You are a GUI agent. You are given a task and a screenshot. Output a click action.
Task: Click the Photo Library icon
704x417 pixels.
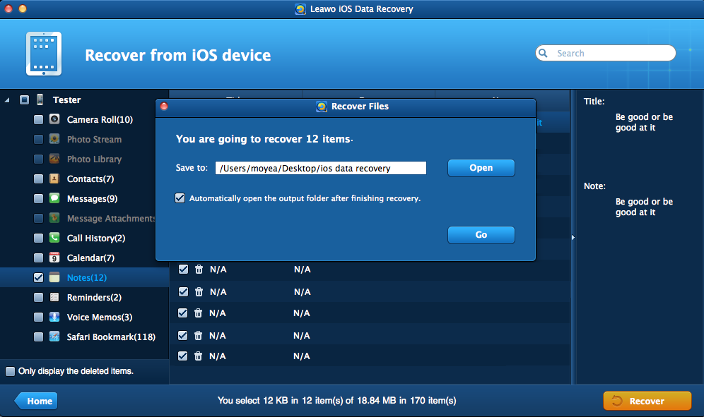[x=54, y=159]
